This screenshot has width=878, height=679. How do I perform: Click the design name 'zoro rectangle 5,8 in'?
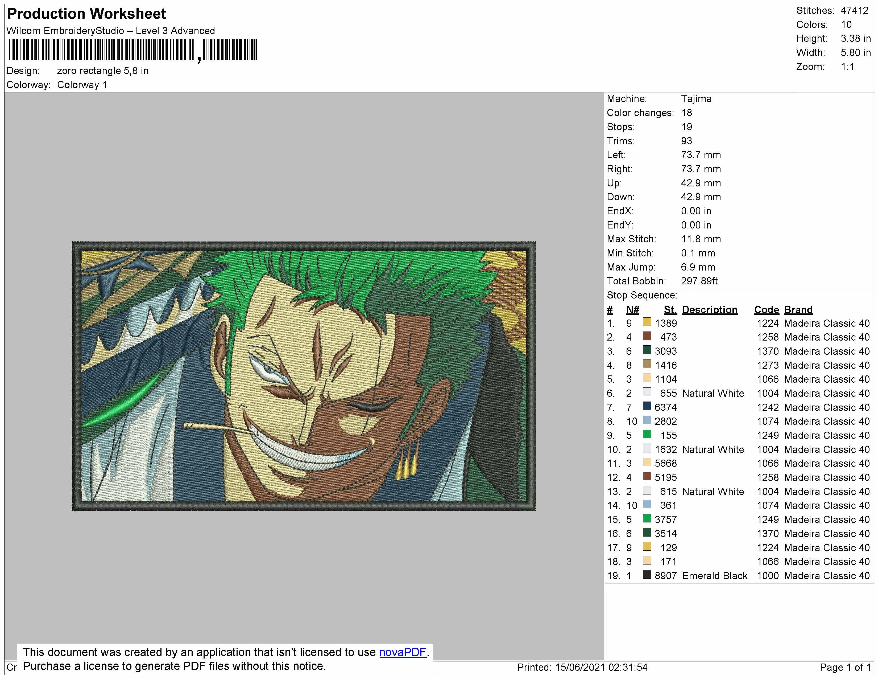tap(102, 71)
